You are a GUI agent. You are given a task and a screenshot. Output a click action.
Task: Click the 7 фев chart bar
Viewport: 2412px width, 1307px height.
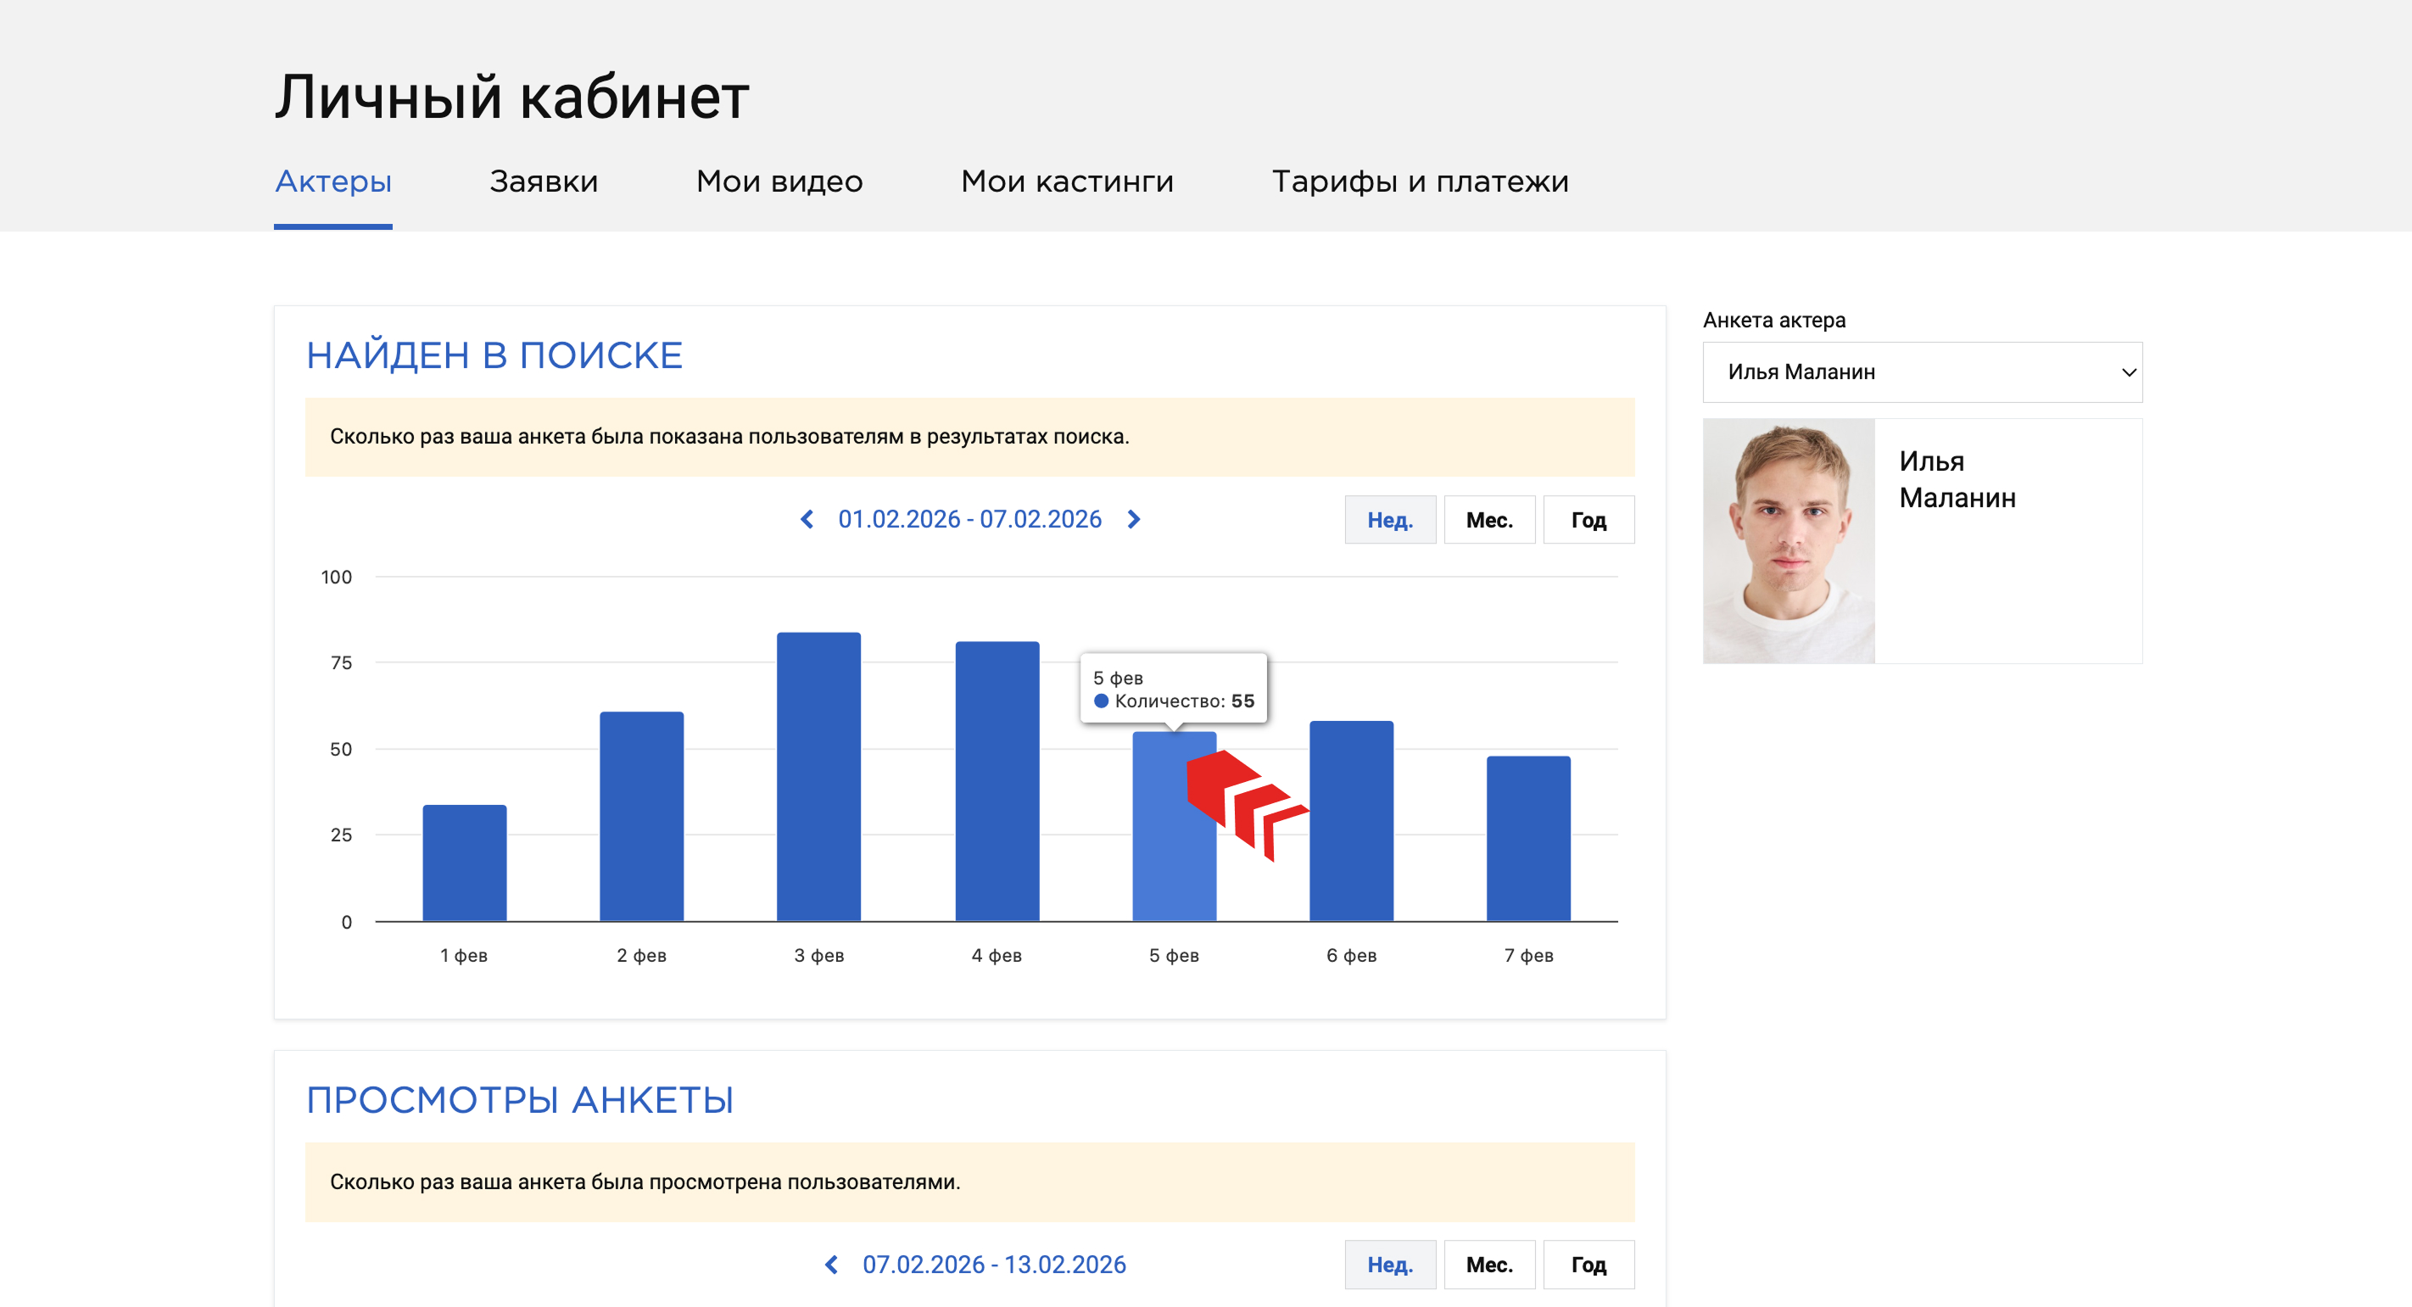1528,838
